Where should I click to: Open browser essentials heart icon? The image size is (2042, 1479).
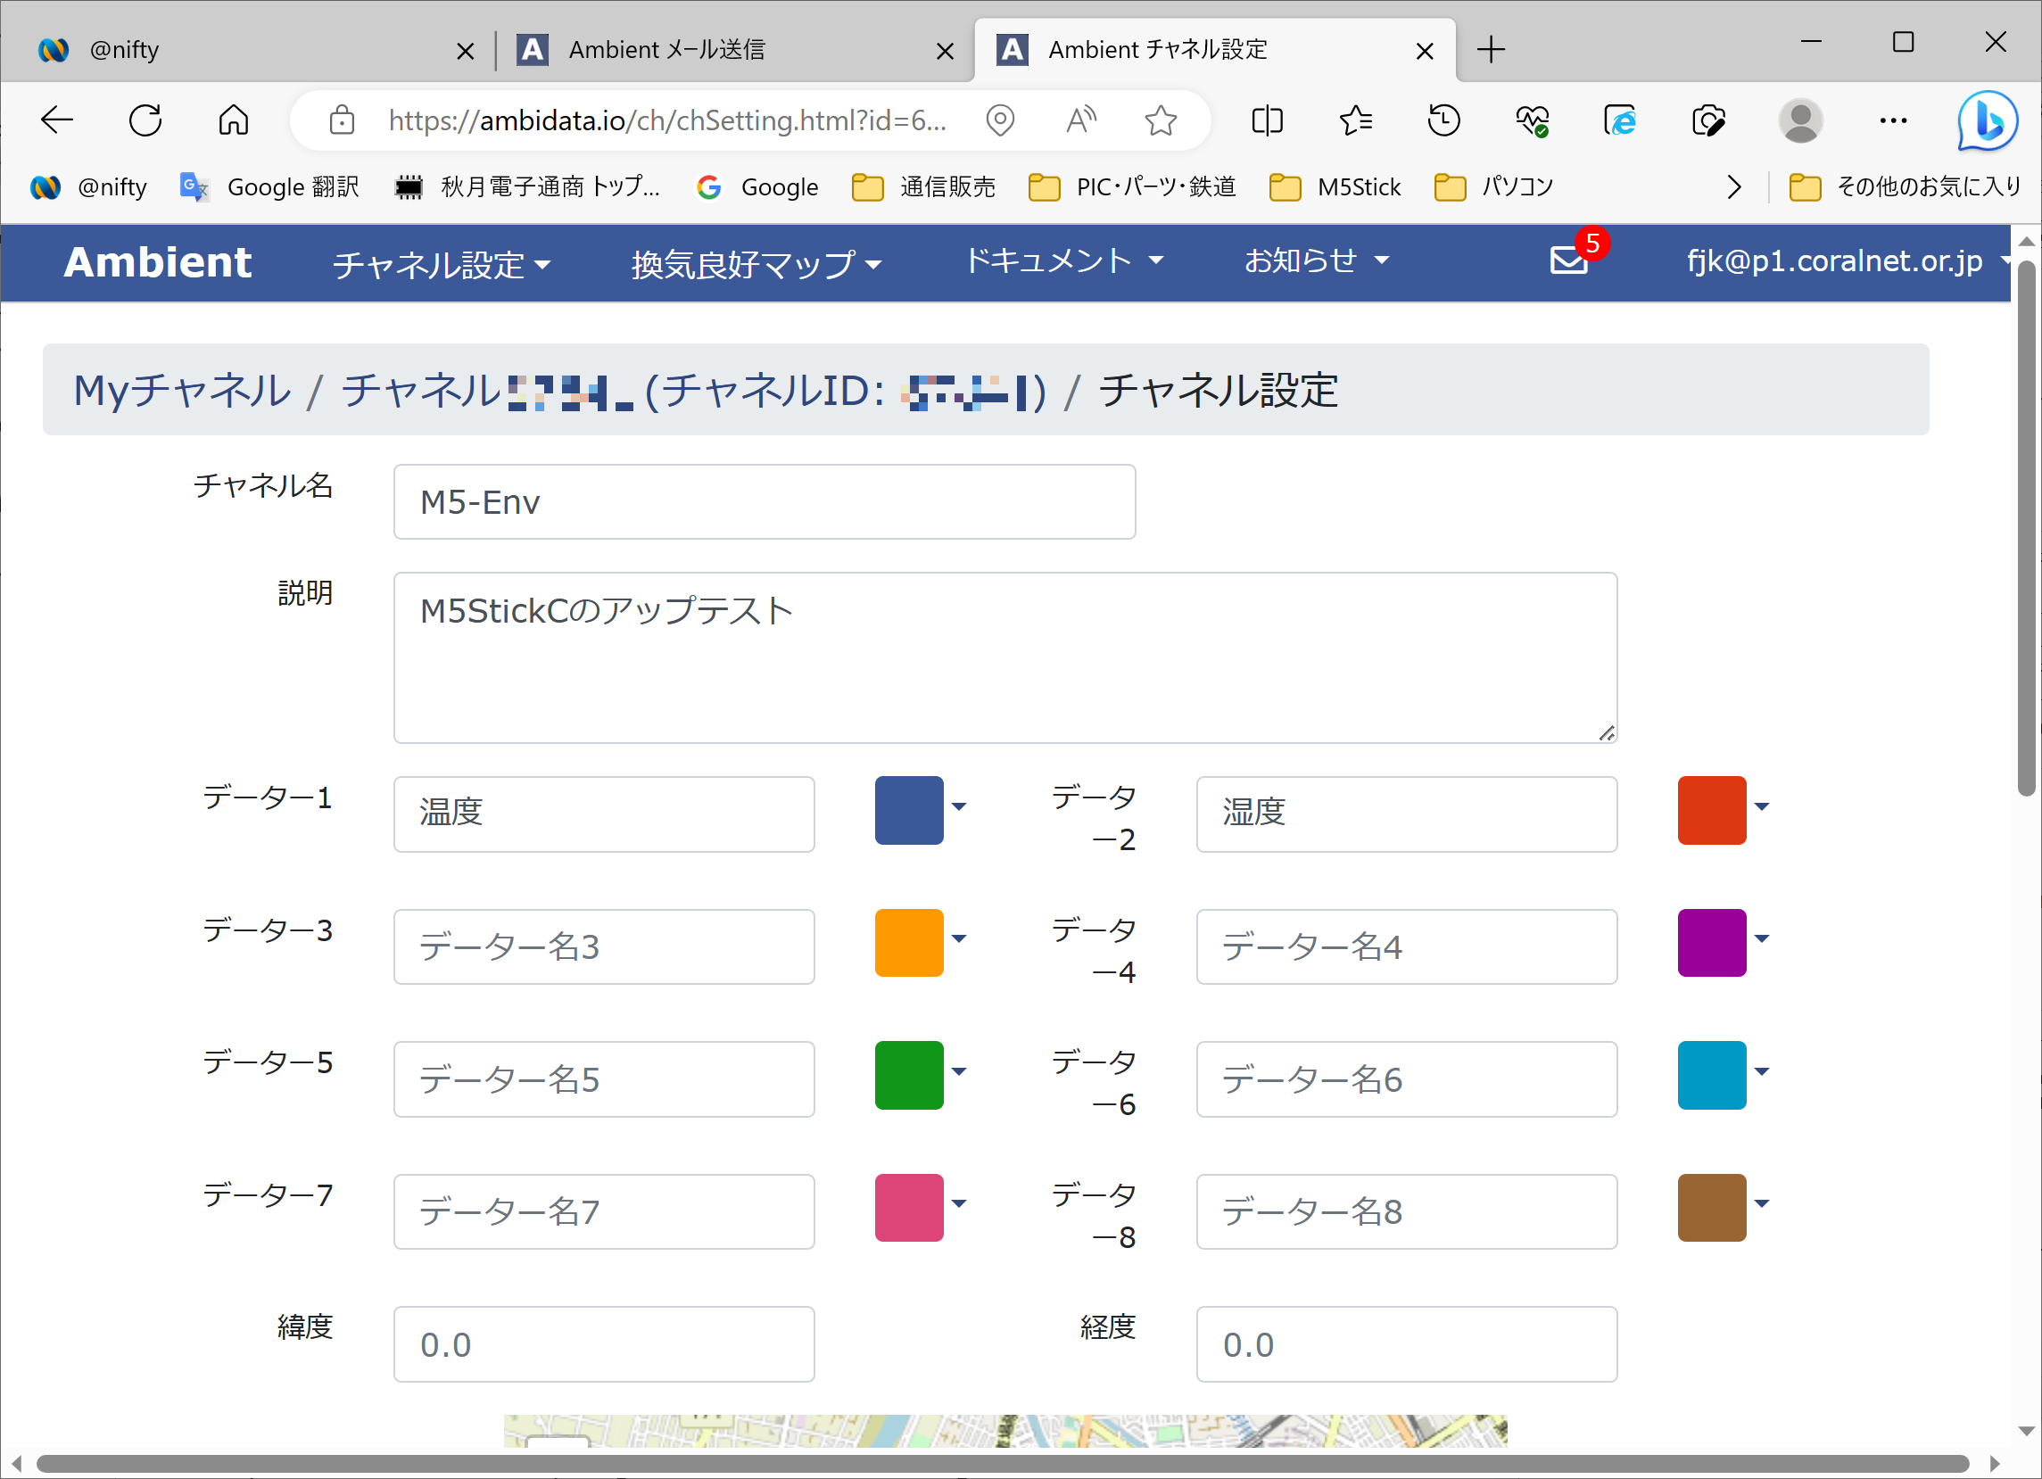pos(1532,120)
